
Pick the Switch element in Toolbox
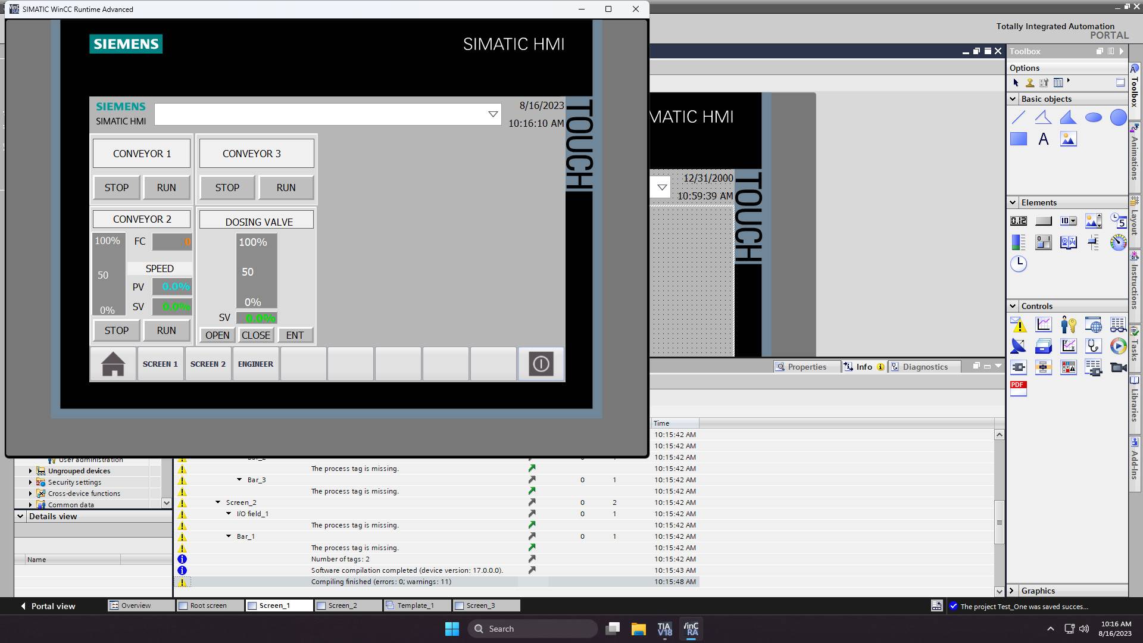click(1044, 242)
